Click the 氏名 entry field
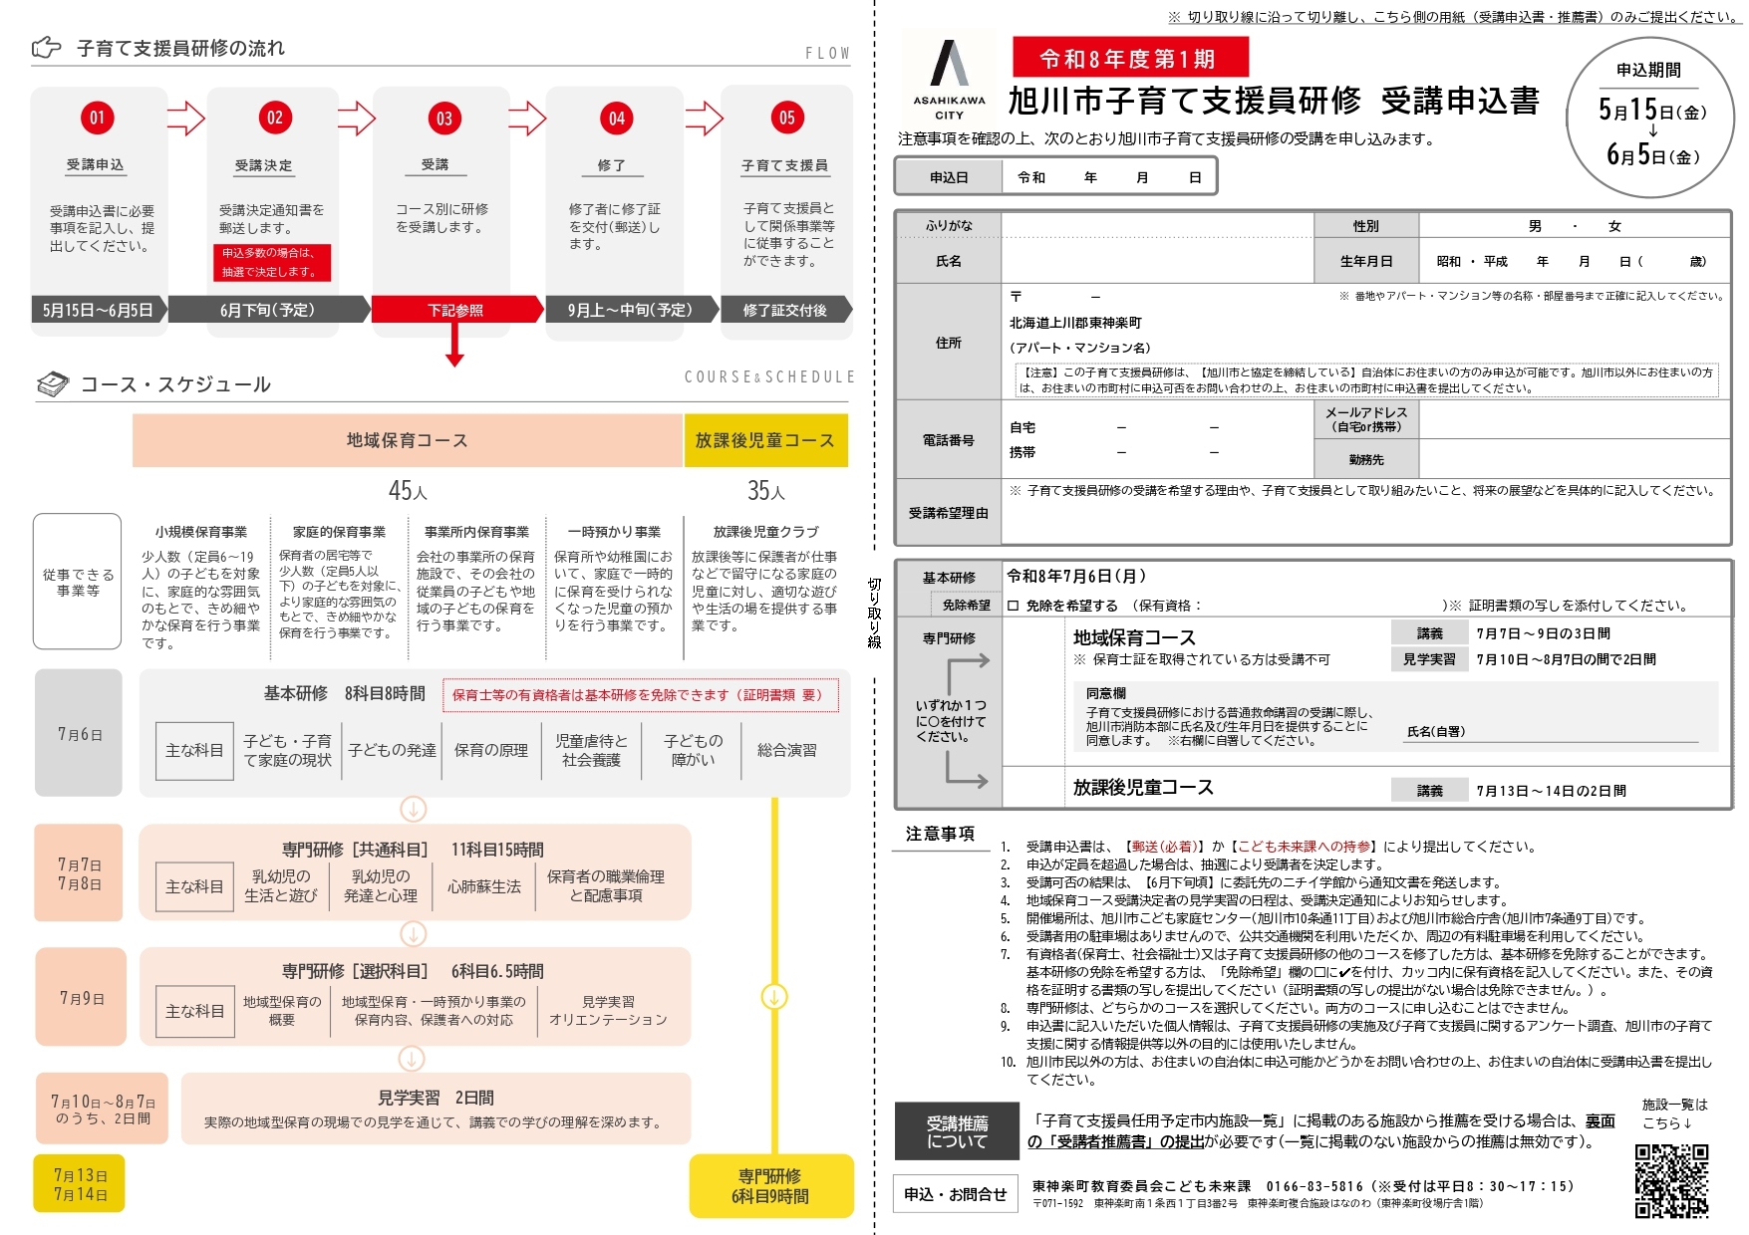Viewport: 1749px width, 1235px height. pos(1157,261)
